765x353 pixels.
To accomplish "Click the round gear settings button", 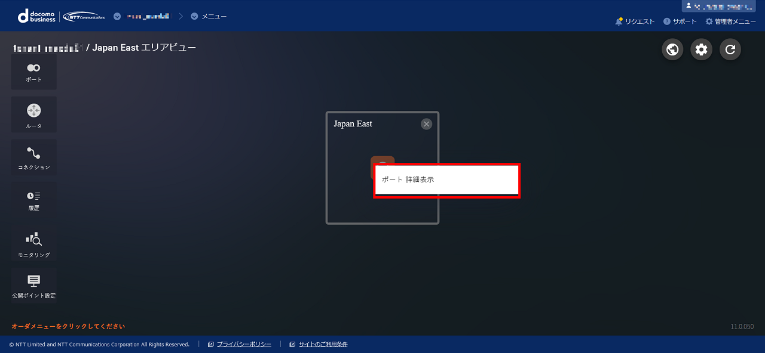I will coord(701,49).
